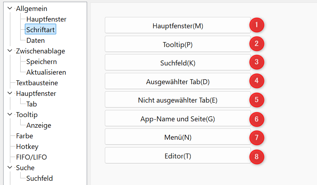Click the Suchfeld(K) button
Viewport: 317px width, 185px height.
[x=178, y=62]
